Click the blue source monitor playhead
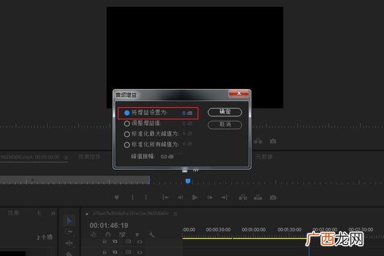The width and height of the screenshot is (384, 256). [x=188, y=181]
